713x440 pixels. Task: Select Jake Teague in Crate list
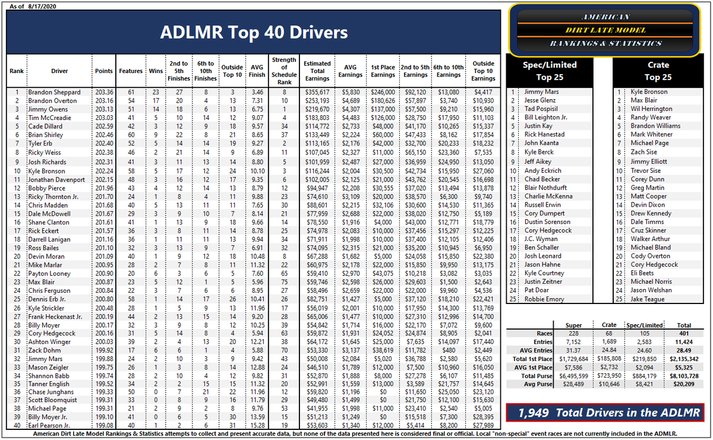(x=647, y=299)
